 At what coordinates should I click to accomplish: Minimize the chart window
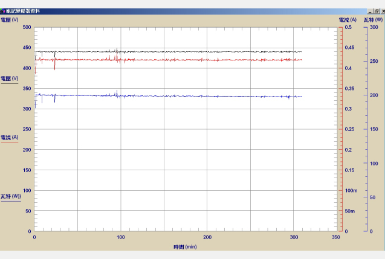tap(369, 11)
